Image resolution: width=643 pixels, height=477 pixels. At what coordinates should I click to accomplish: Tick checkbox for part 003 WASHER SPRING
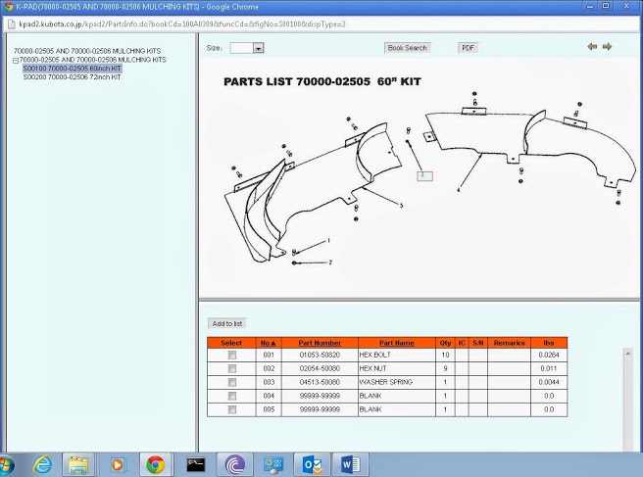(232, 382)
